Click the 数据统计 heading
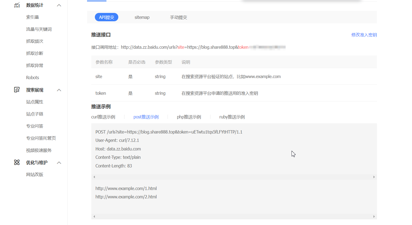The width and height of the screenshot is (412, 225). click(34, 5)
